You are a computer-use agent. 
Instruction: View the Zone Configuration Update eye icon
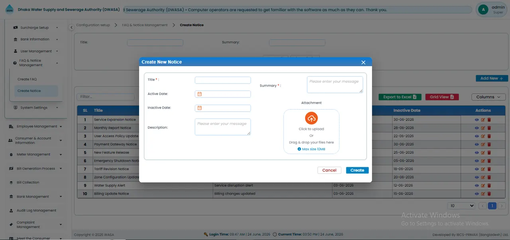pos(477,177)
